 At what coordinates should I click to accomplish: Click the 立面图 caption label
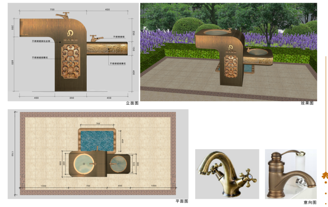tap(132, 103)
